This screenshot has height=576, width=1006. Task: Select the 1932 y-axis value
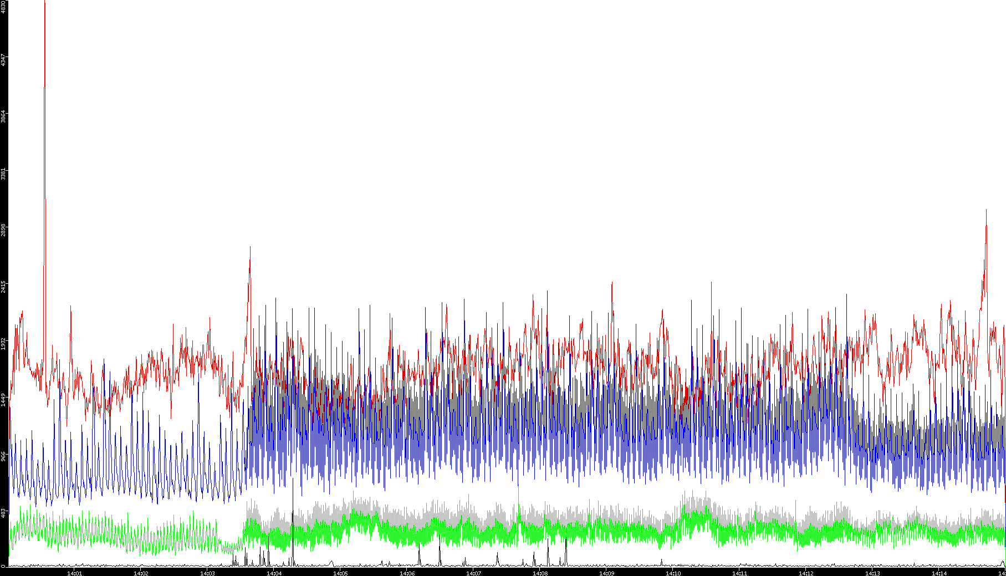(3, 343)
